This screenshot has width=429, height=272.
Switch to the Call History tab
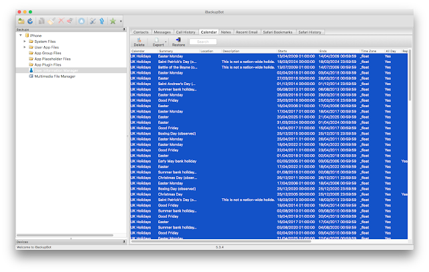(x=186, y=32)
